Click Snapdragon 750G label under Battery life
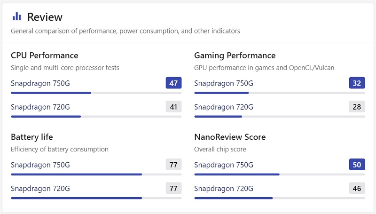Screen dimensions: 376x214 pos(40,165)
